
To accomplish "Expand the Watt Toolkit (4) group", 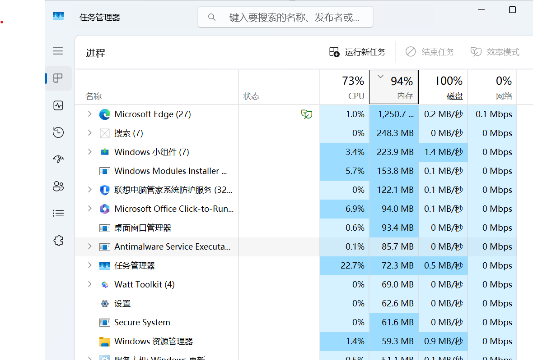I will click(x=89, y=284).
